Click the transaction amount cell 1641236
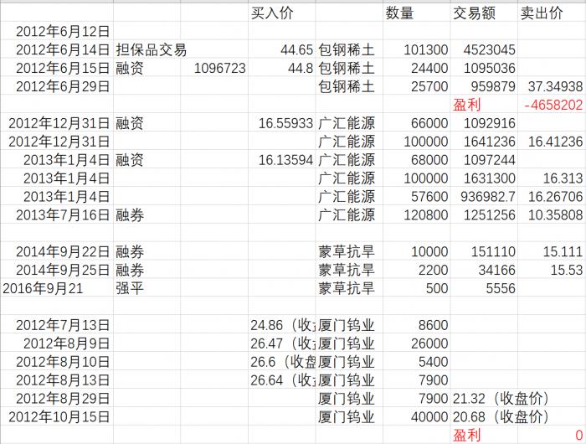The width and height of the screenshot is (586, 444). point(484,141)
